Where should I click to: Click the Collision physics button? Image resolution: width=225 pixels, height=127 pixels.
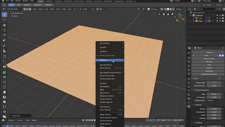pyautogui.click(x=209, y=53)
